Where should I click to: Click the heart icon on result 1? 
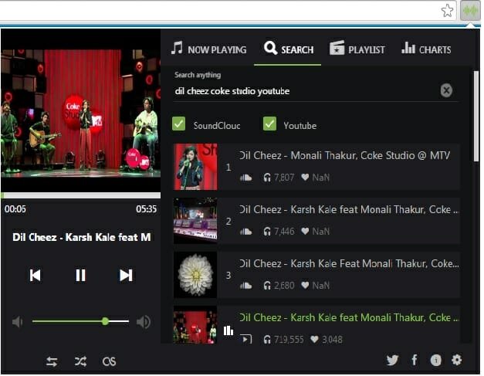tap(305, 178)
